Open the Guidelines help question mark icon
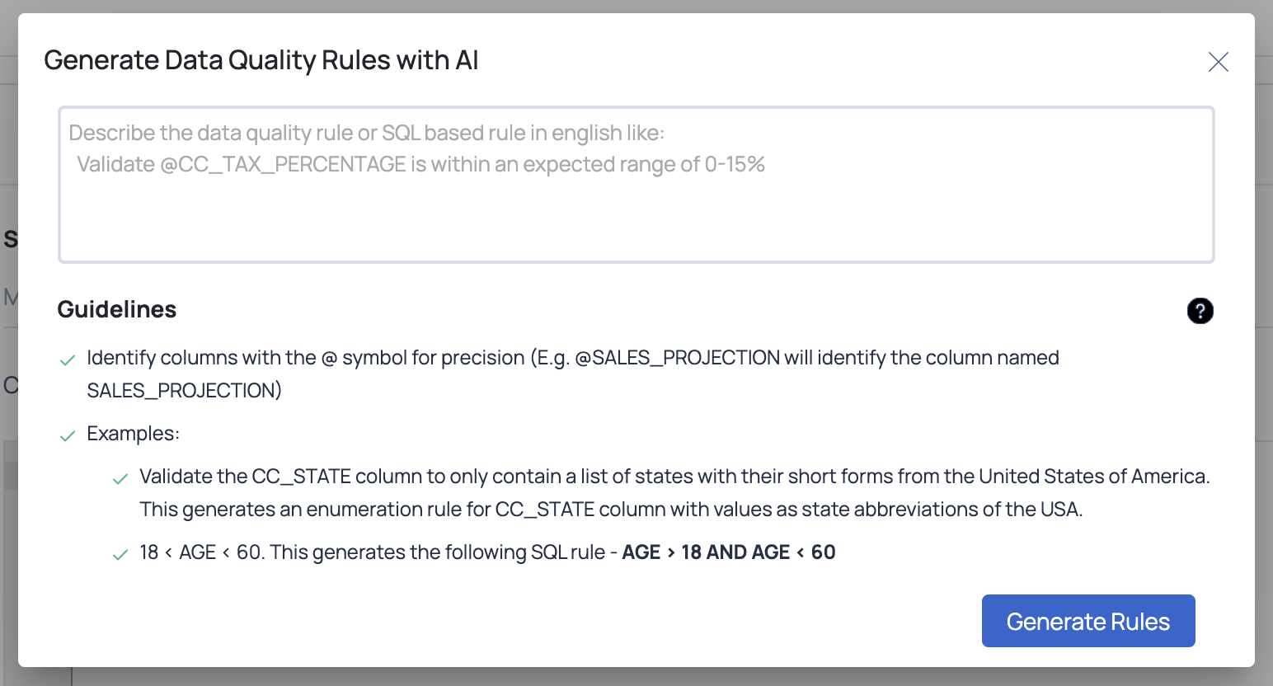Image resolution: width=1273 pixels, height=686 pixels. pos(1200,311)
